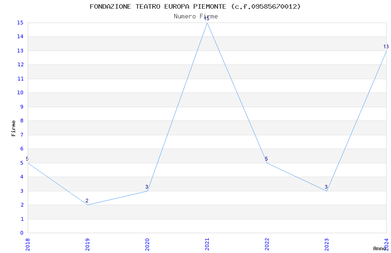391x253 pixels.
Task: Select the 2018 x-axis year label
Action: [28, 245]
